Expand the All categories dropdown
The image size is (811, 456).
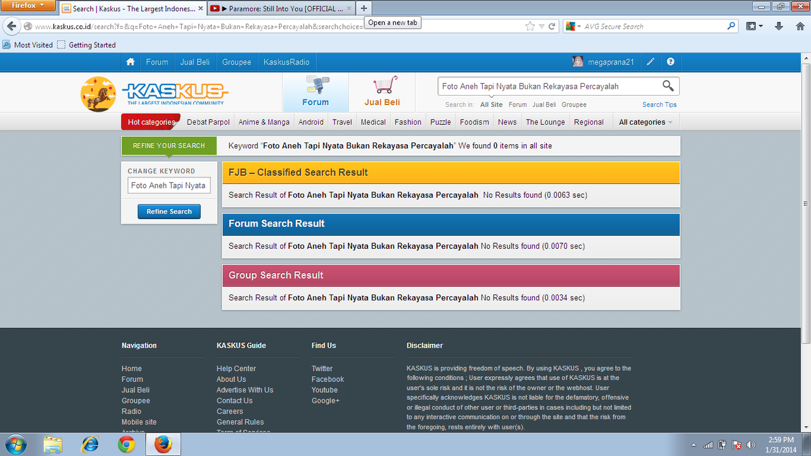645,122
